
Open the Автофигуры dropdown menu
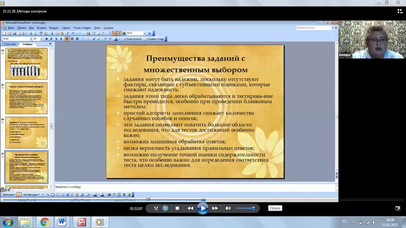pyautogui.click(x=31, y=195)
